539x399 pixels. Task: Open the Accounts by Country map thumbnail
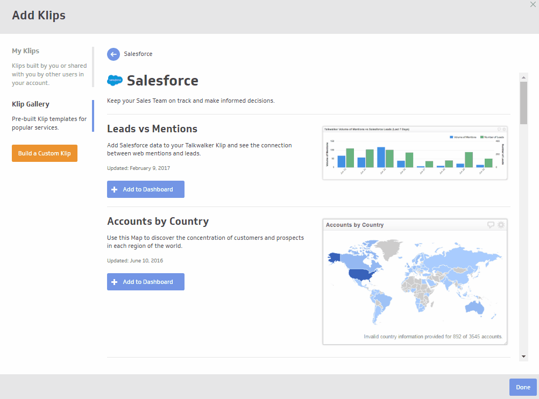click(415, 282)
